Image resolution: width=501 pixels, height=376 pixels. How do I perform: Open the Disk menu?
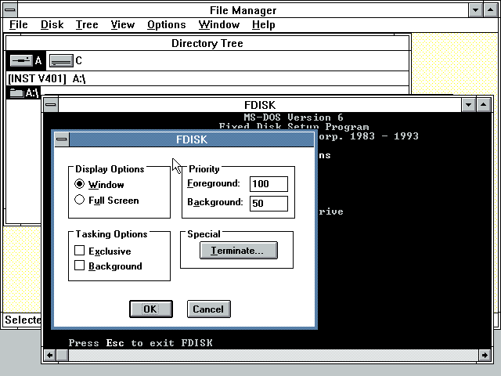click(52, 24)
